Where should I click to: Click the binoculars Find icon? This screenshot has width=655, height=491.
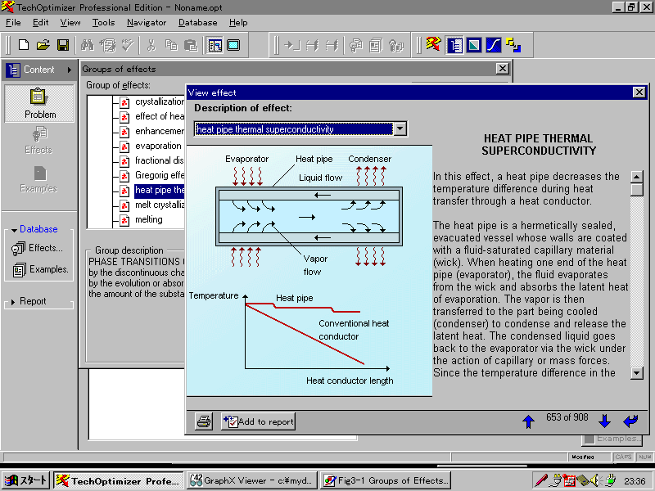coord(88,45)
